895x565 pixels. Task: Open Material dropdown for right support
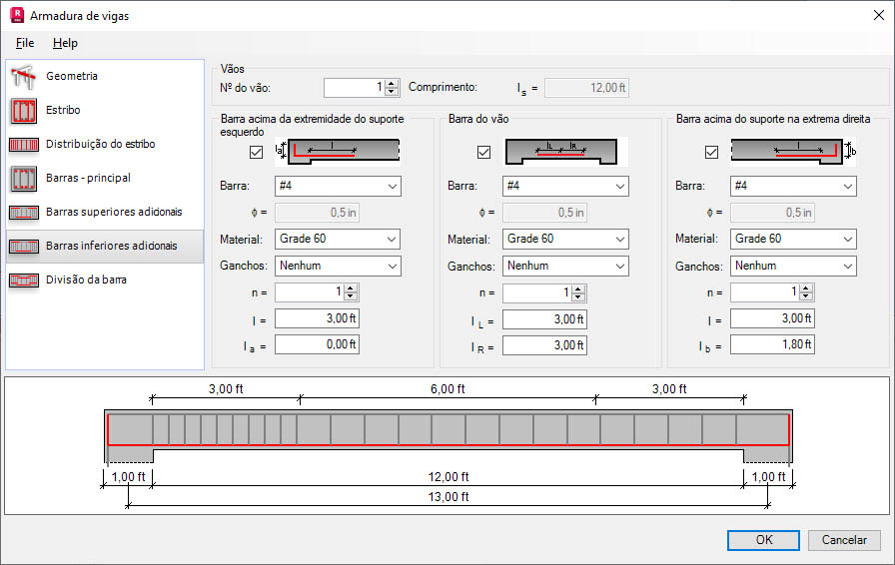click(x=793, y=240)
